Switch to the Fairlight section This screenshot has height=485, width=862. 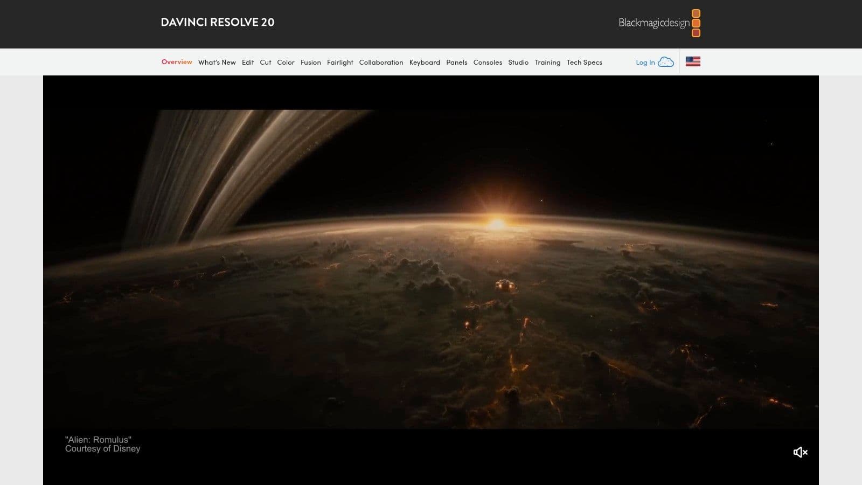coord(340,62)
